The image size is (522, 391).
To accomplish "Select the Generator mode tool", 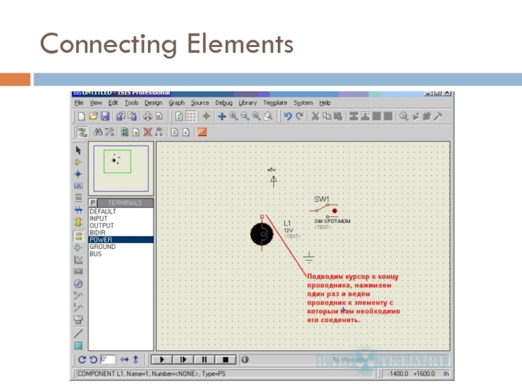I will tap(78, 283).
